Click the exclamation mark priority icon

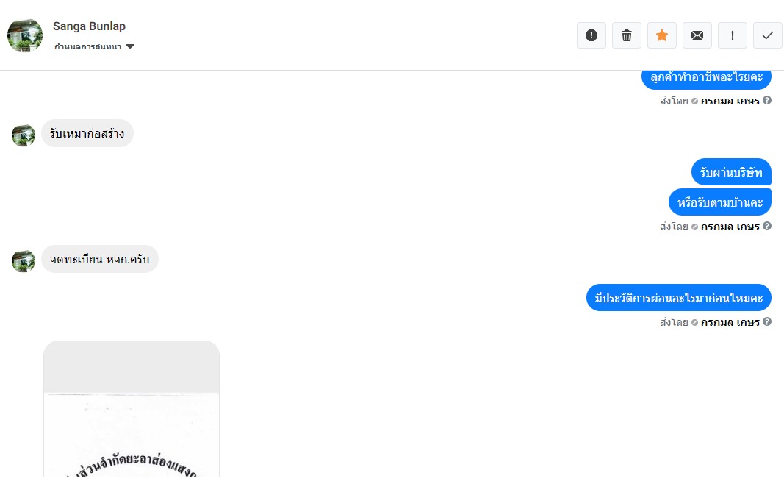click(x=733, y=35)
